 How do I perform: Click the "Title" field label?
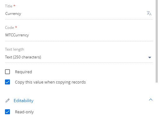point(9,6)
